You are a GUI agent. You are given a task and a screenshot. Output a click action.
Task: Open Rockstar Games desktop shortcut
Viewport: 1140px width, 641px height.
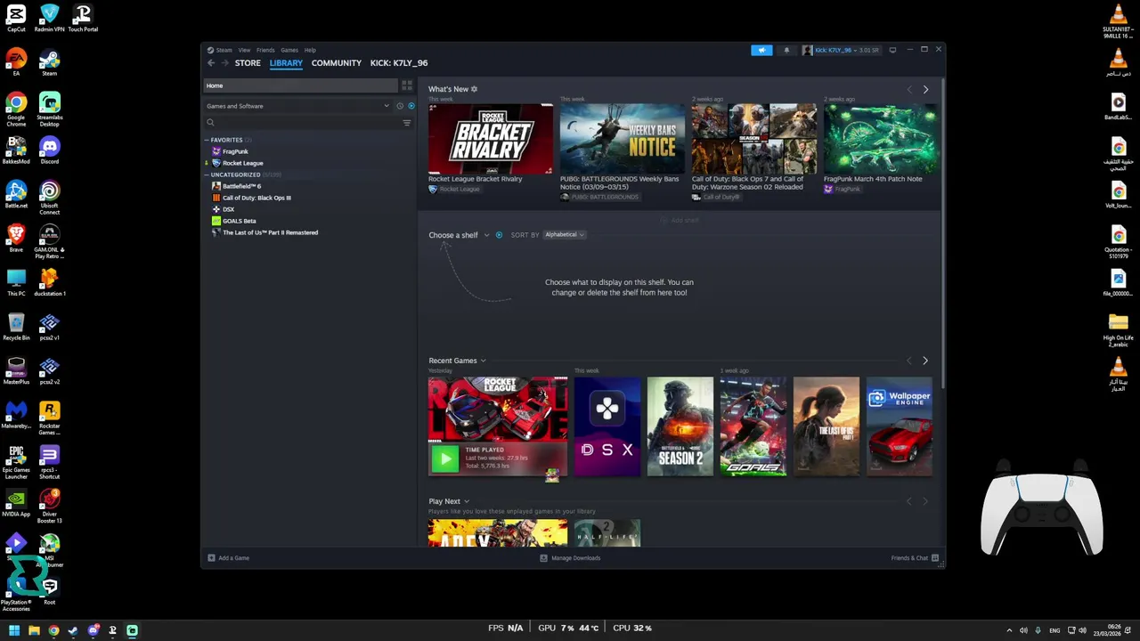point(50,417)
